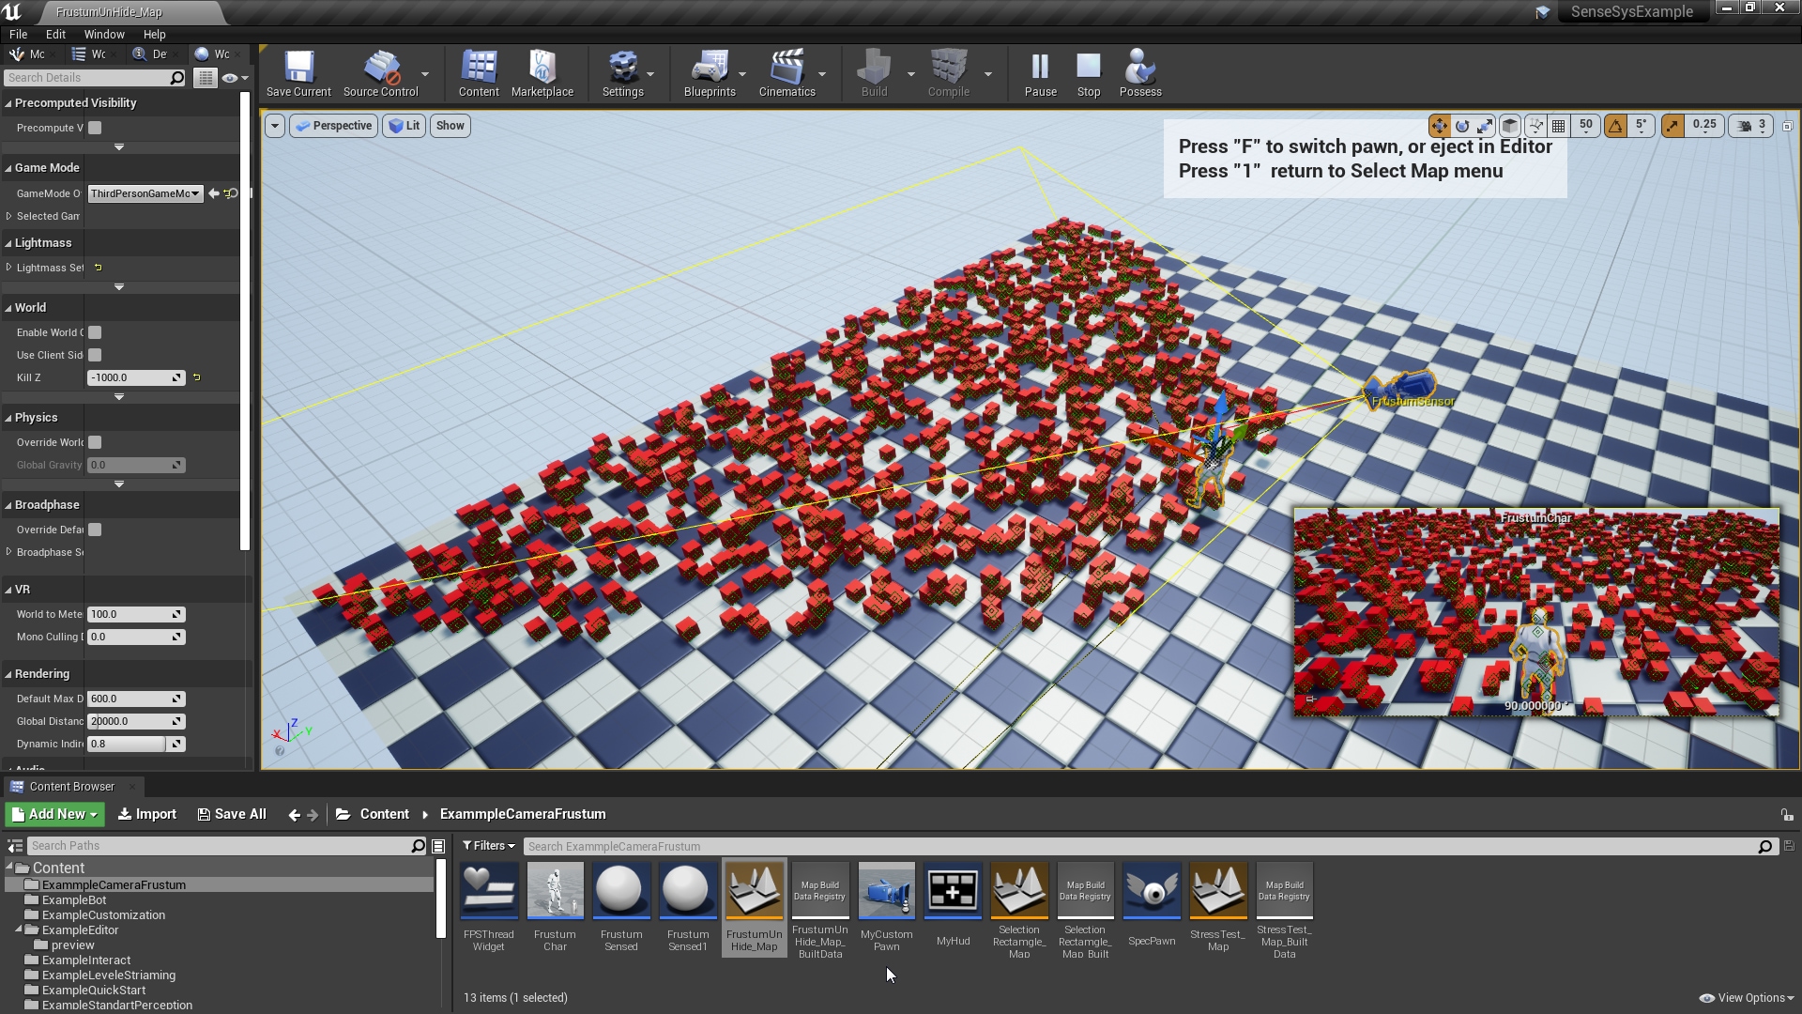Open the Add New dropdown button

pos(54,814)
